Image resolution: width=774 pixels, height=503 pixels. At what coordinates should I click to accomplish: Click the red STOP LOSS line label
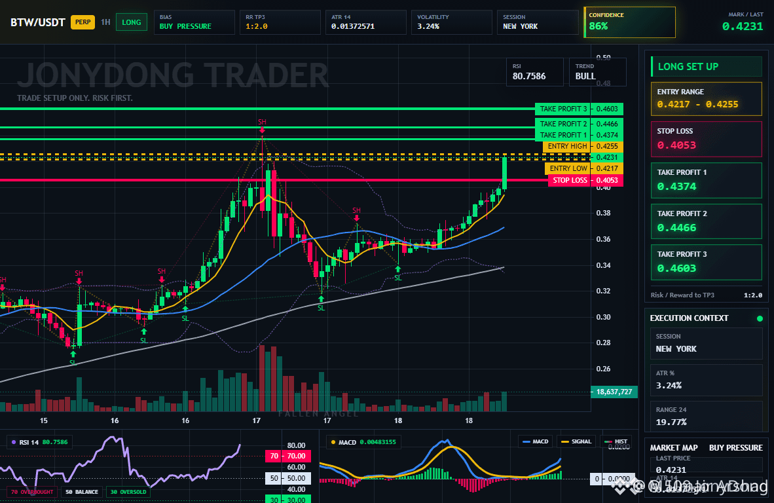click(x=570, y=180)
